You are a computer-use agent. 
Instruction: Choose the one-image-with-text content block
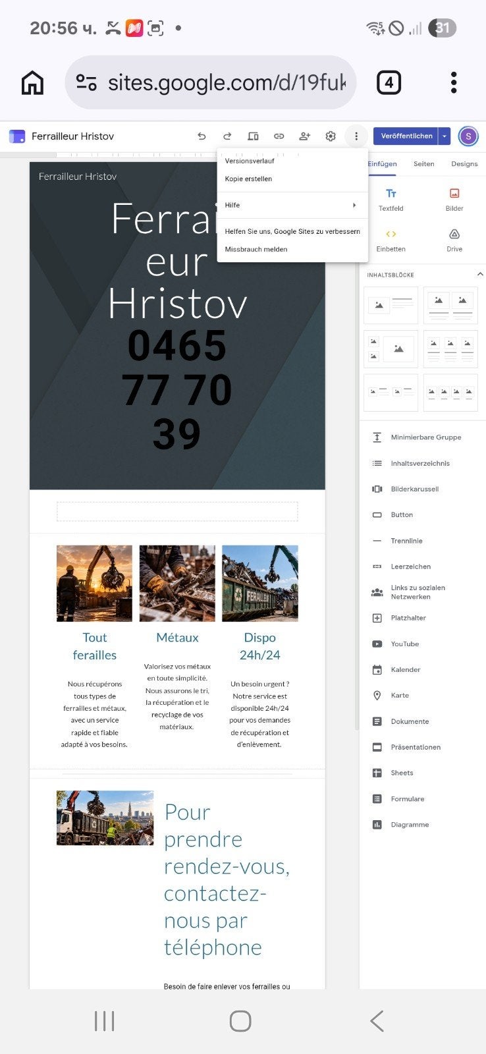391,305
